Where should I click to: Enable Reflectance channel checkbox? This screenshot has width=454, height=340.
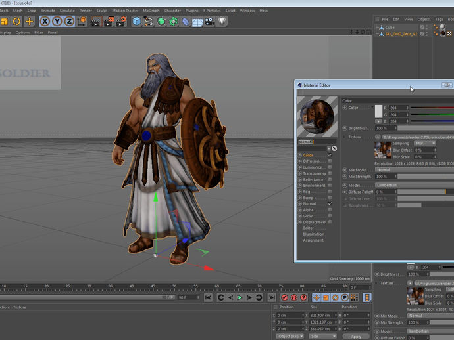click(330, 179)
